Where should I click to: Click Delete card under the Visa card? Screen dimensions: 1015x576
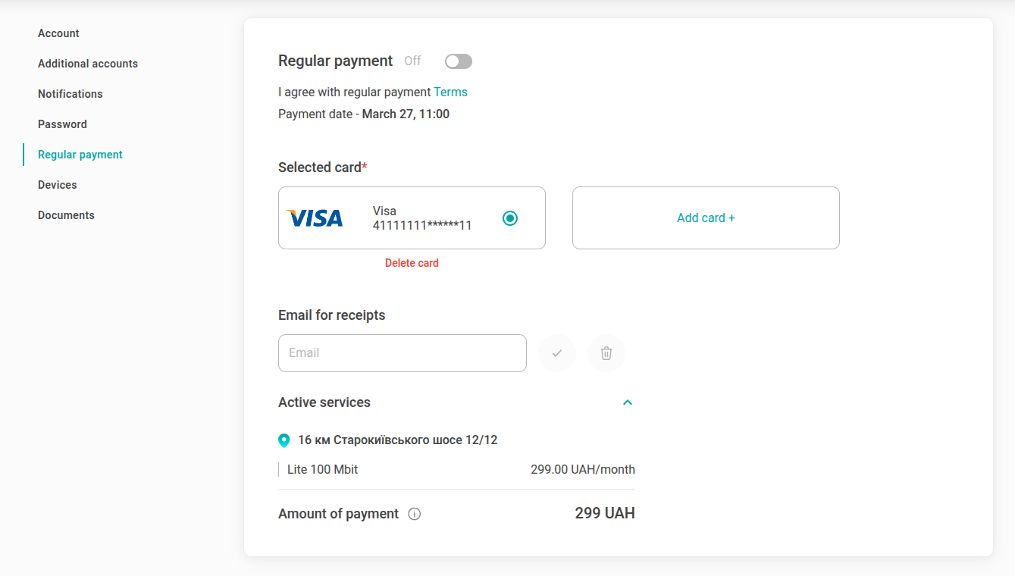click(x=412, y=263)
